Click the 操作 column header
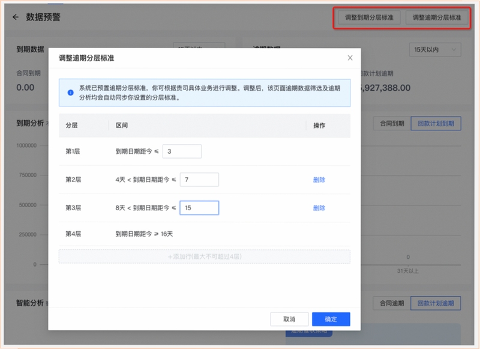The height and width of the screenshot is (349, 480). 319,126
